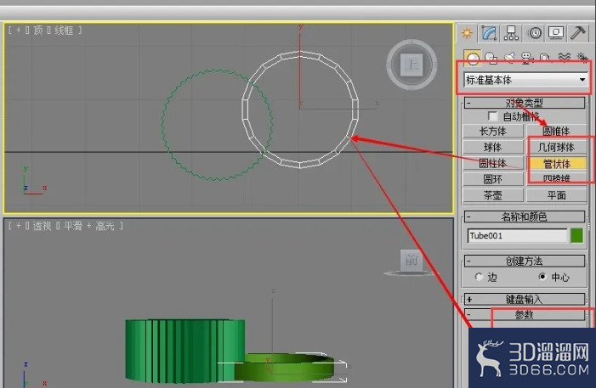The height and width of the screenshot is (388, 596).
Task: Click the 平面 plane button
Action: [556, 195]
